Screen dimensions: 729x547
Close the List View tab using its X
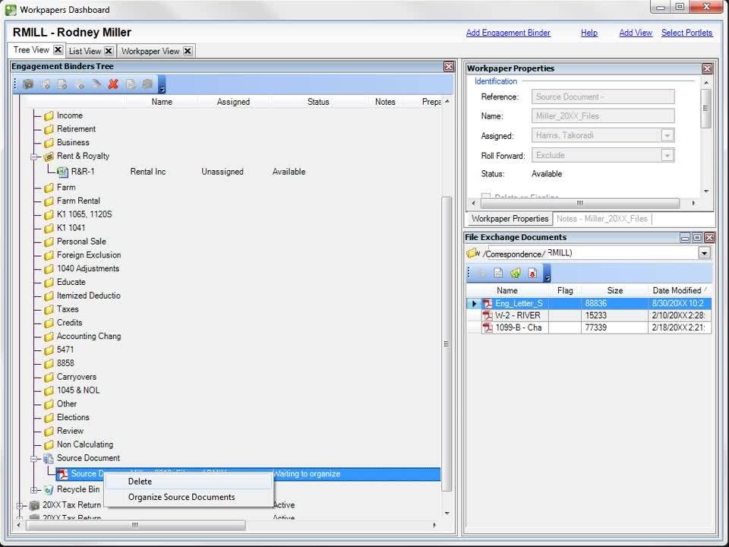point(109,51)
